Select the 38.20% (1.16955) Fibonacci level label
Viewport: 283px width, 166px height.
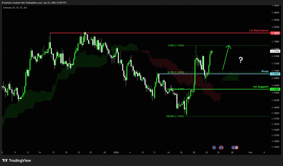(x=176, y=72)
